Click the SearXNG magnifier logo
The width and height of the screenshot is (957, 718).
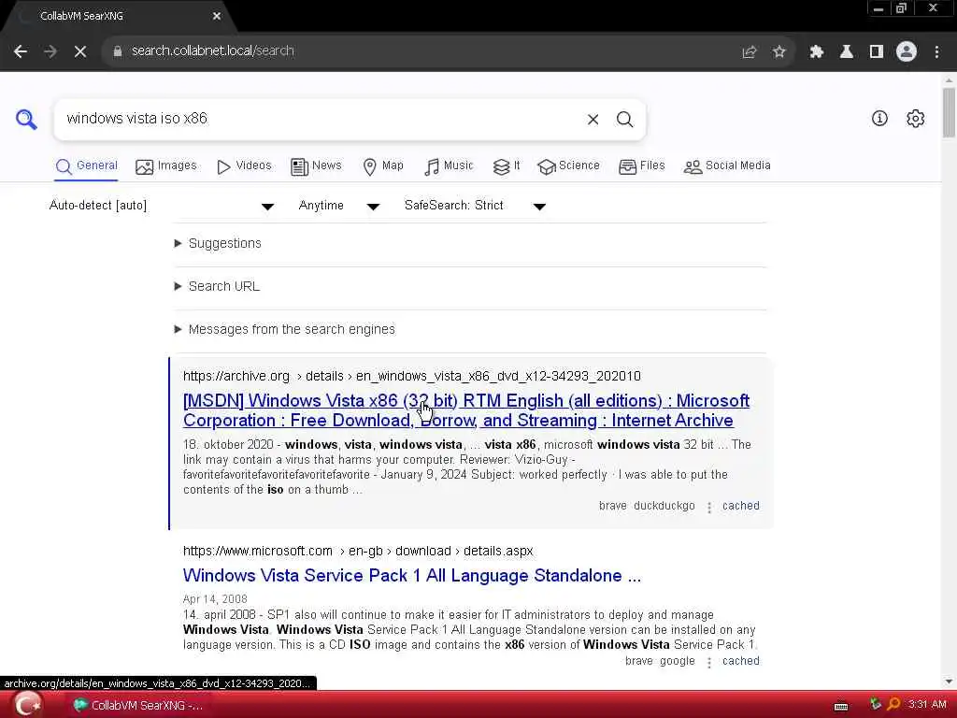click(x=26, y=119)
